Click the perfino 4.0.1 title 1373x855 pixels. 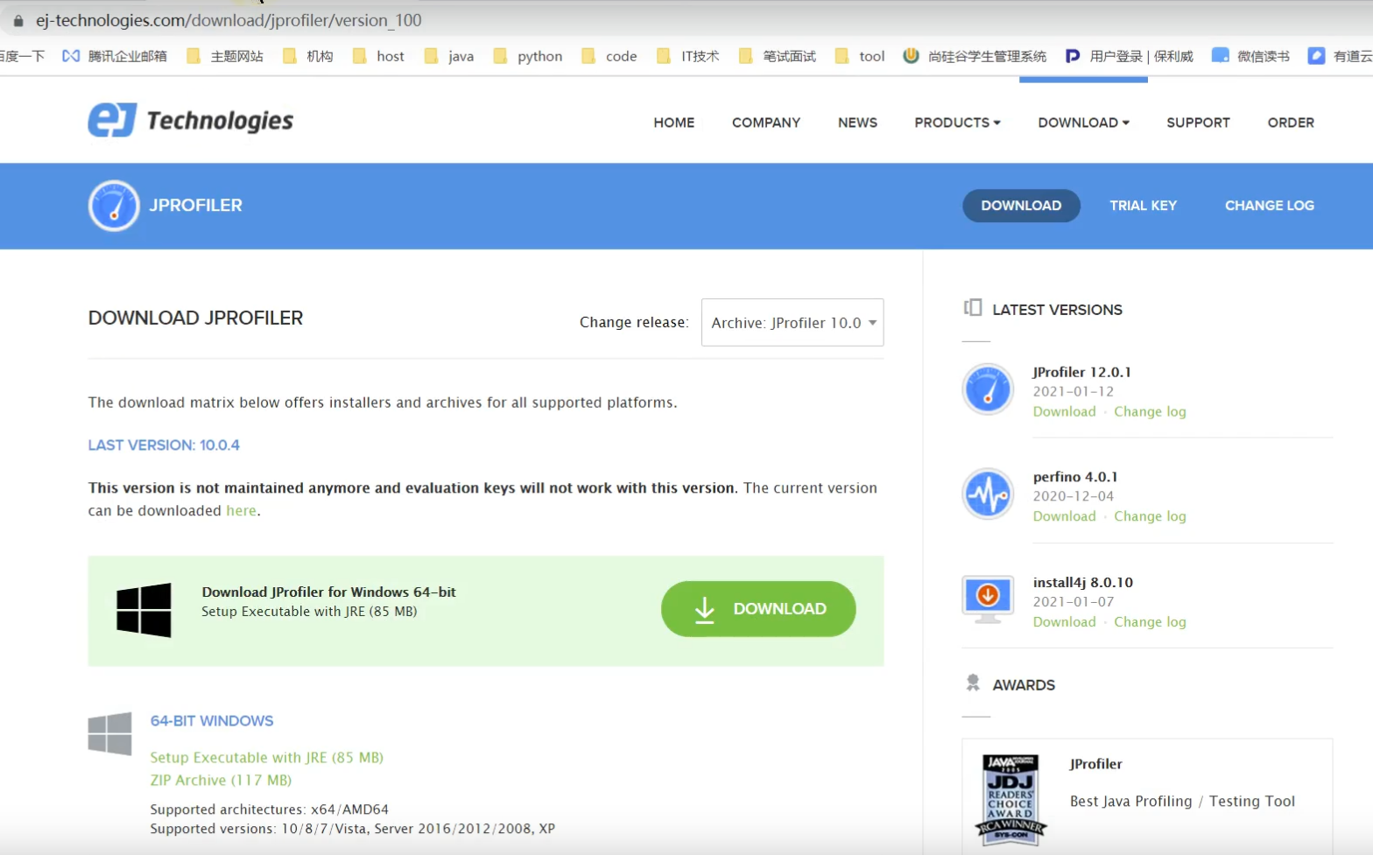[x=1075, y=477]
